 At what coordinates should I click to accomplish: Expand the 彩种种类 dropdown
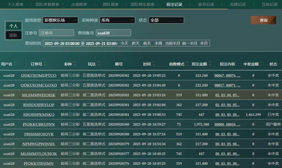coord(117,20)
